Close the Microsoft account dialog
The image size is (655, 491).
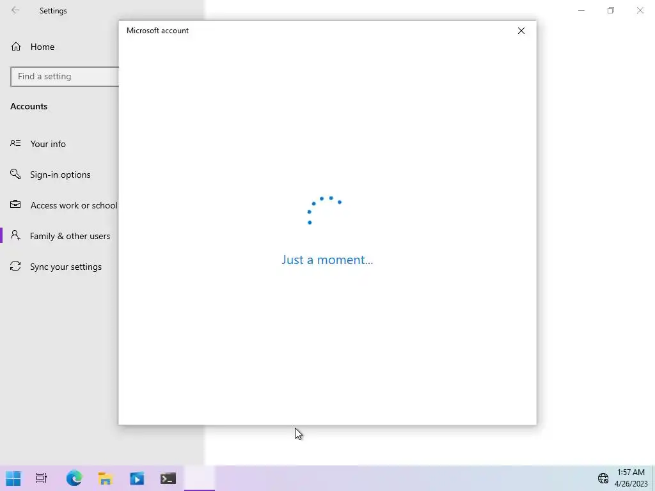[521, 31]
